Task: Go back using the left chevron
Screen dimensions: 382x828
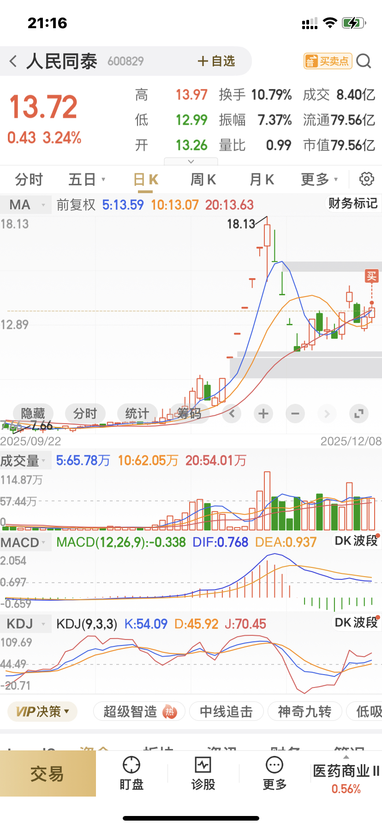Action: pyautogui.click(x=13, y=61)
